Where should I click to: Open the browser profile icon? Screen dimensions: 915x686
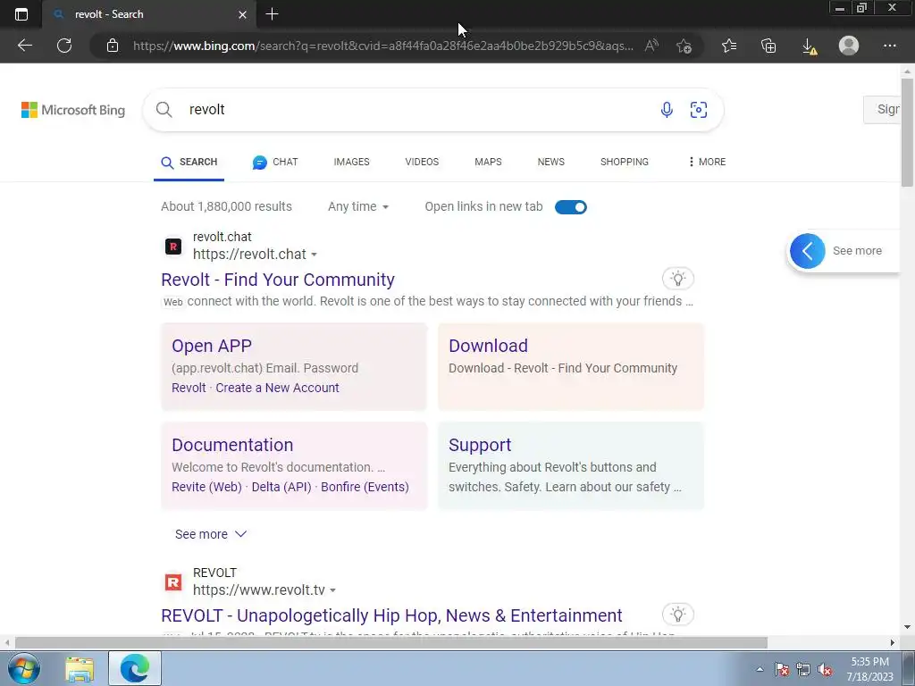(849, 46)
